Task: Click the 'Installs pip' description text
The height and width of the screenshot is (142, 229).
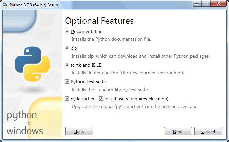Action: (x=141, y=56)
